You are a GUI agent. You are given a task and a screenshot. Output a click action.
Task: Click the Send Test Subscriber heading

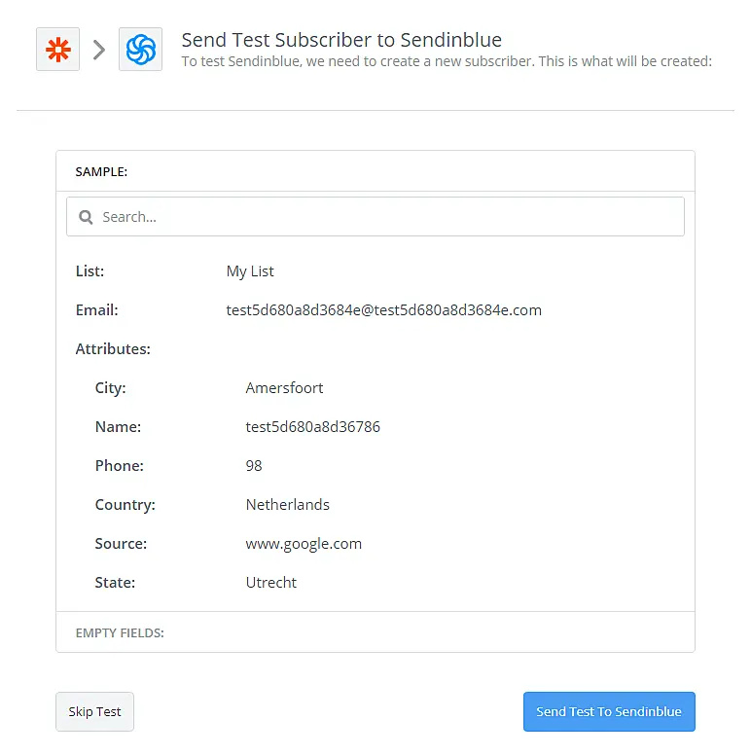[x=341, y=40]
